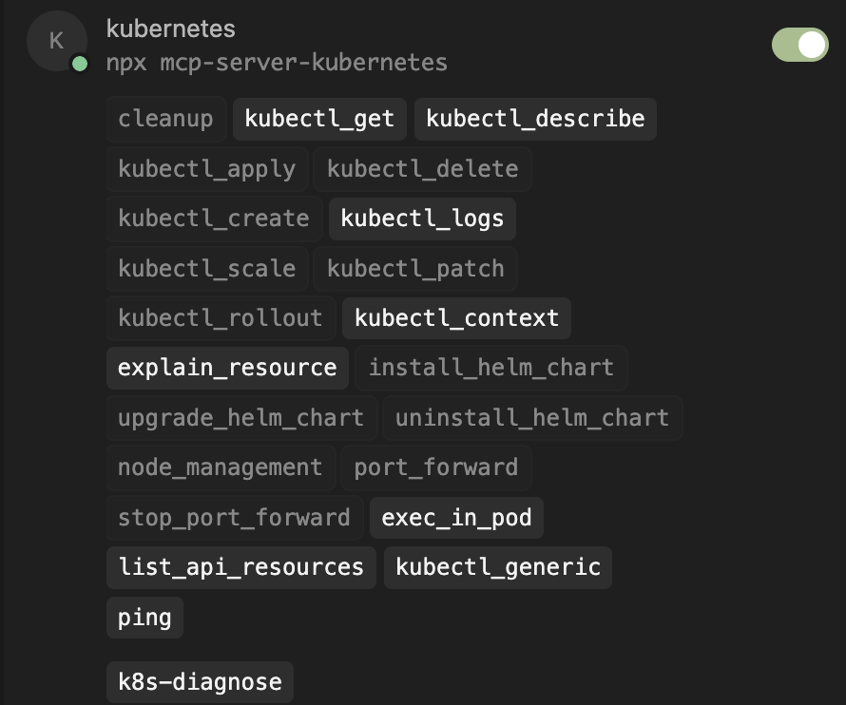846x705 pixels.
Task: Click the ping tool chip
Action: (144, 618)
